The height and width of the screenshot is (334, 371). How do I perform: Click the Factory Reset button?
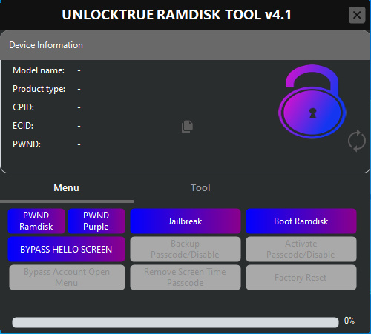point(301,278)
